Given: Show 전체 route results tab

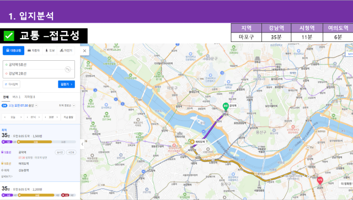Looking at the screenshot, I should (6, 97).
